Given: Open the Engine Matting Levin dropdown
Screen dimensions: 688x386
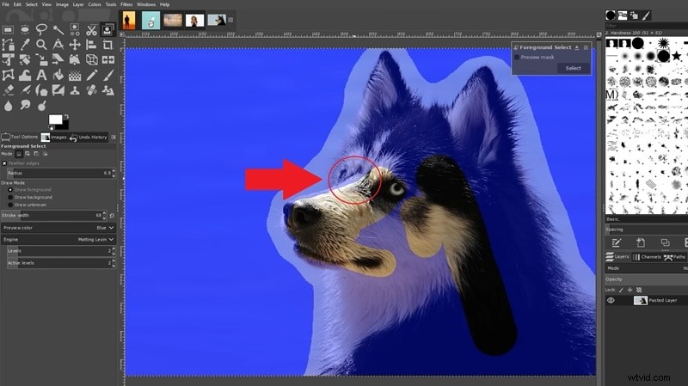Looking at the screenshot, I should 58,240.
